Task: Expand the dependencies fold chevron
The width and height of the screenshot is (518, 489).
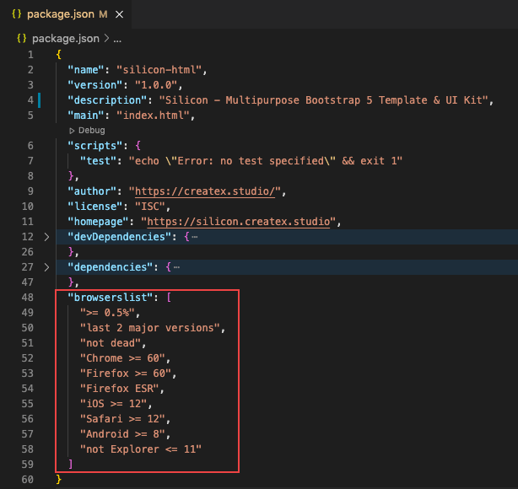Action: tap(46, 267)
